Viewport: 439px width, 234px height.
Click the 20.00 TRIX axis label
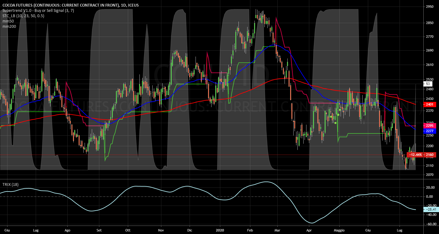pos(430,187)
